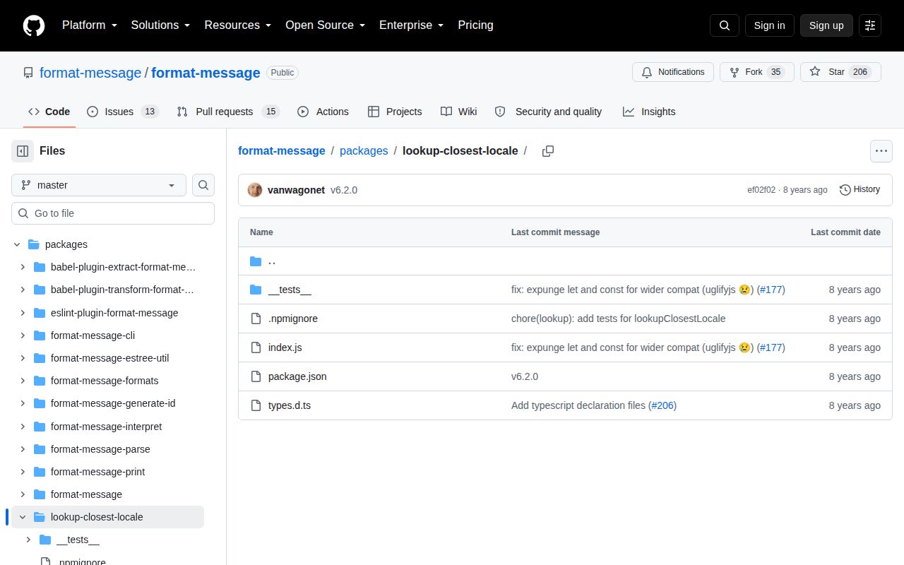
Task: Click the parent directory folder icon
Action: click(x=256, y=261)
